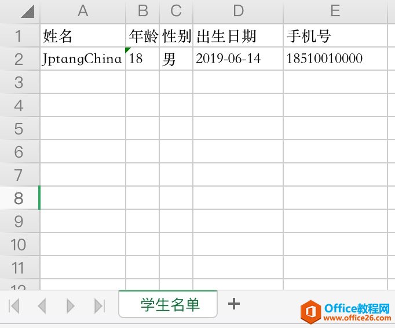Select the cell containing 18
Image resolution: width=395 pixels, height=328 pixels.
tap(142, 59)
